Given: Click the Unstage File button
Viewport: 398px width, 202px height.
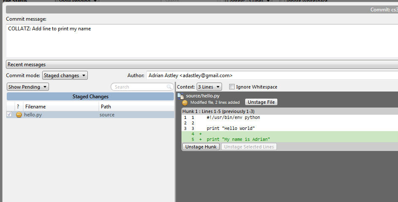Looking at the screenshot, I should click(x=261, y=102).
